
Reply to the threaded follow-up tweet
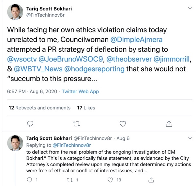coord(30,179)
